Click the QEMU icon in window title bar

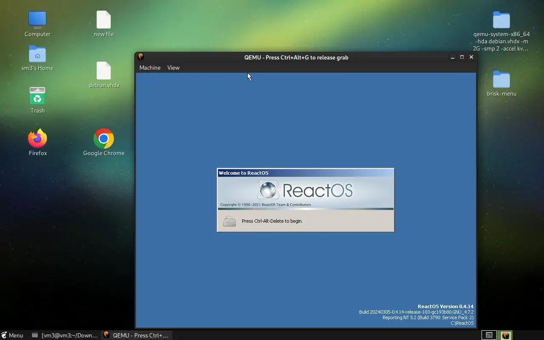pyautogui.click(x=141, y=57)
